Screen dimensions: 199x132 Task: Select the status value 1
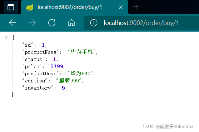[55, 59]
